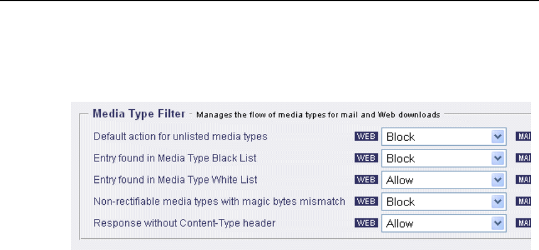Click WEB badge for magic bytes mismatch row
This screenshot has height=250, width=539.
(367, 202)
